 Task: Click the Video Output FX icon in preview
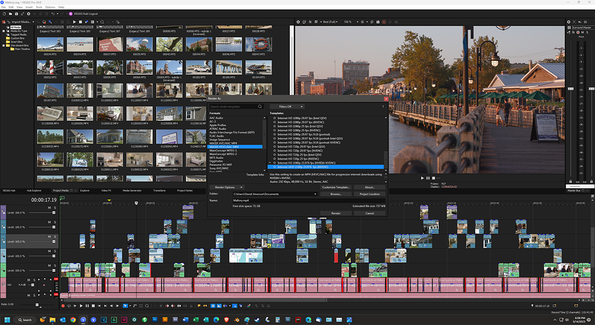click(x=310, y=22)
